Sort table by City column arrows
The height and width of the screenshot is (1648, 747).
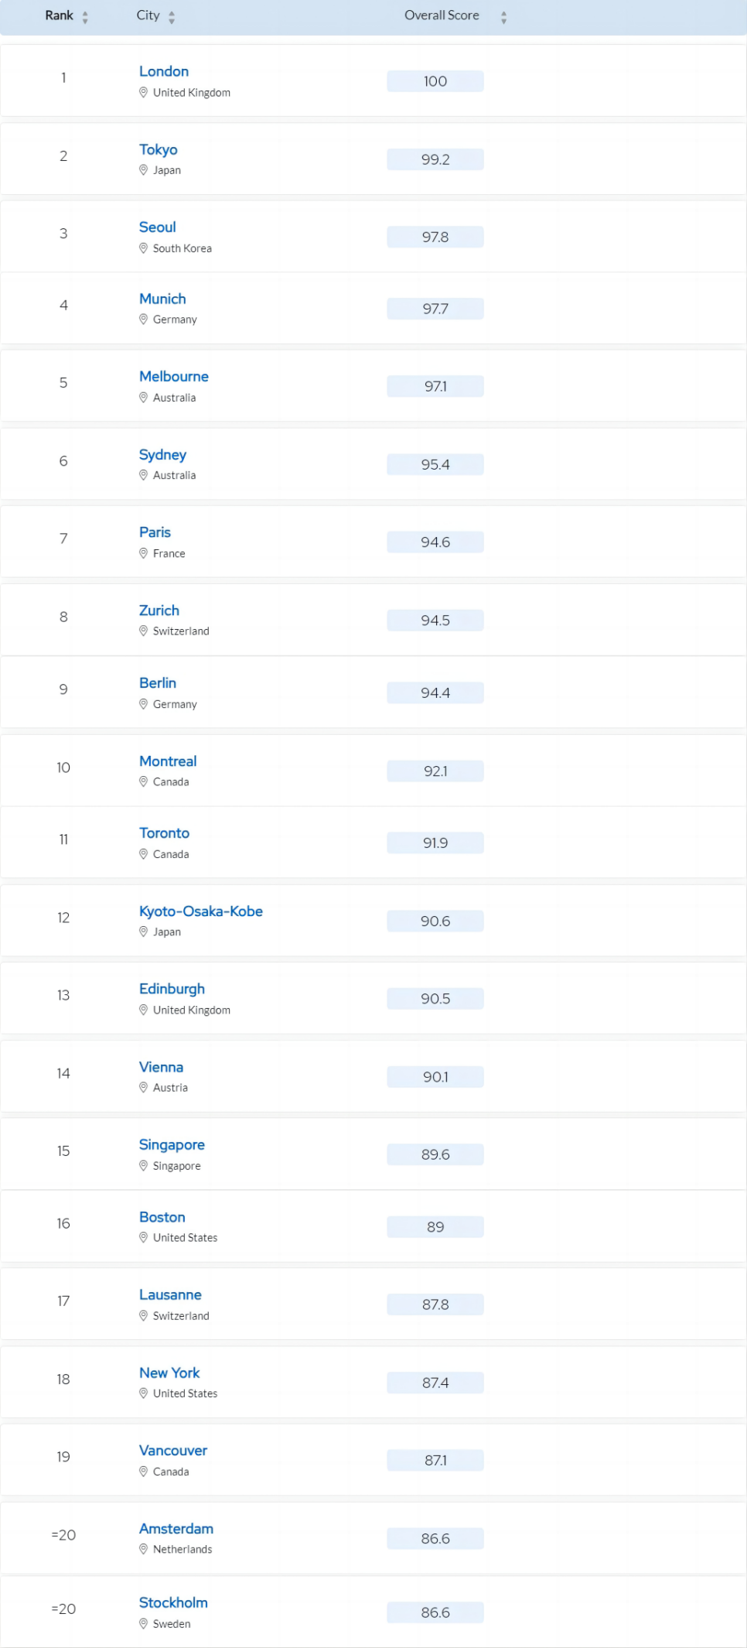172,17
